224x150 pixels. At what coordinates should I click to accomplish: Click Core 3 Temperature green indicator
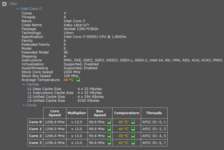click(133, 143)
